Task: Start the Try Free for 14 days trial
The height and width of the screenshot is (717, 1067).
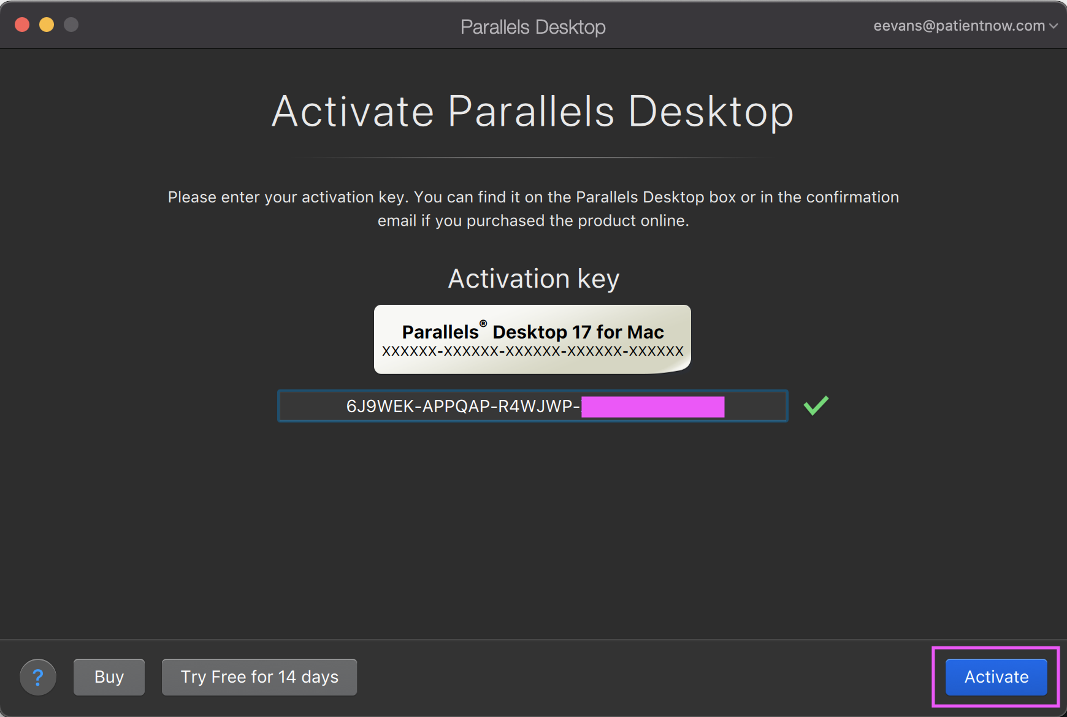Action: (x=259, y=677)
